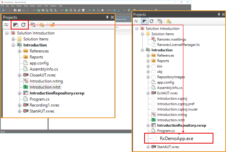Select StartAUT.rxrec in right panel
The width and height of the screenshot is (226, 152).
(168, 147)
